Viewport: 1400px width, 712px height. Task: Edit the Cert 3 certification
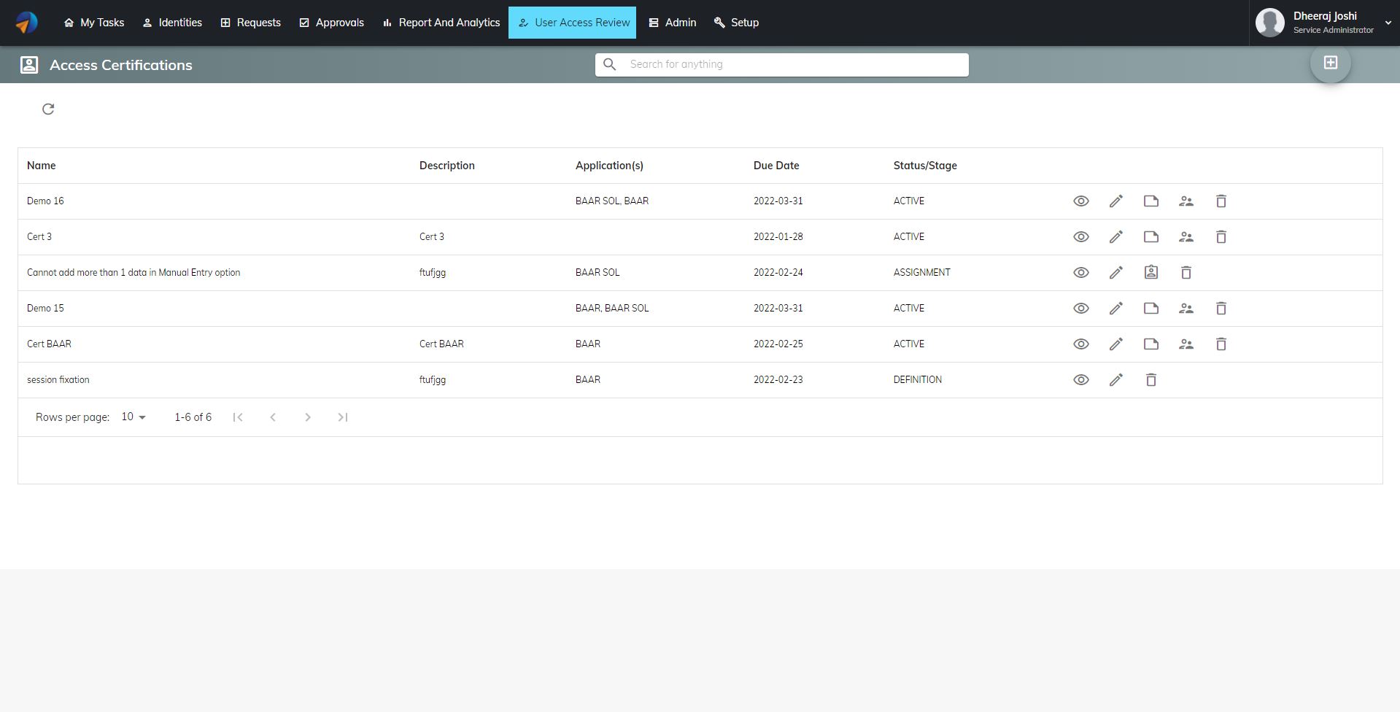pyautogui.click(x=1116, y=236)
